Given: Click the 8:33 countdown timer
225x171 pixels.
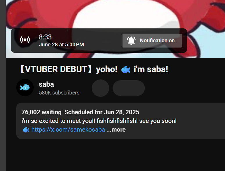Looking at the screenshot, I should point(45,37).
